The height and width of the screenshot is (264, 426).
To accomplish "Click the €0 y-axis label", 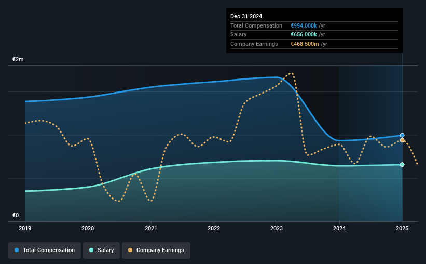I will coord(16,215).
